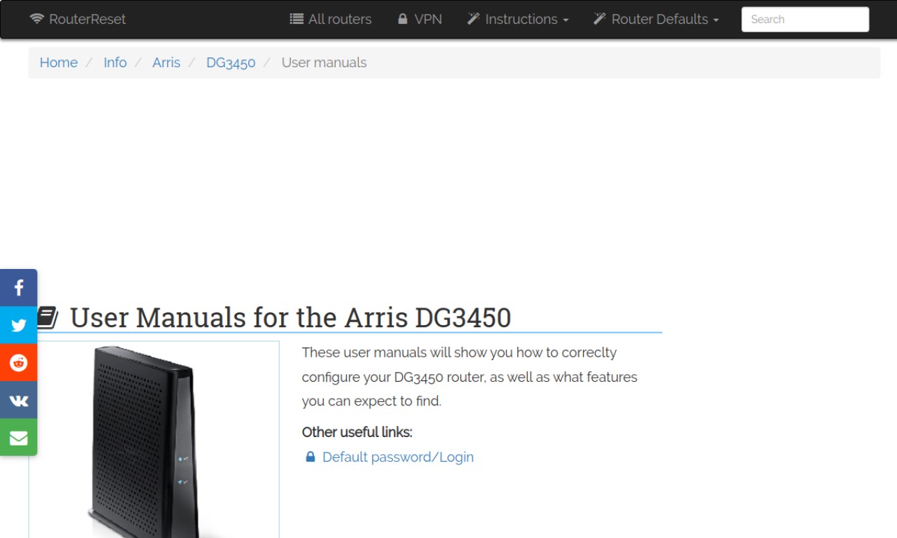
Task: Share page on VK
Action: [18, 400]
